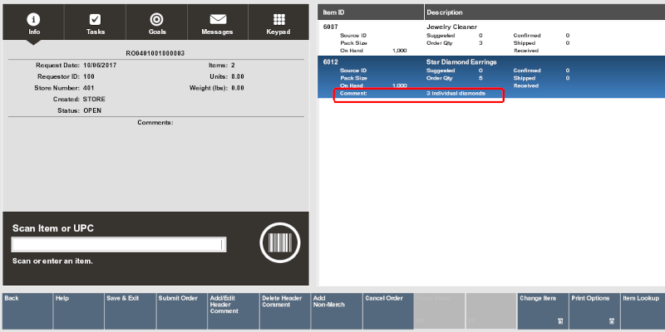This screenshot has height=332, width=665.
Task: Click Add/Edit Header Comment
Action: click(x=234, y=311)
